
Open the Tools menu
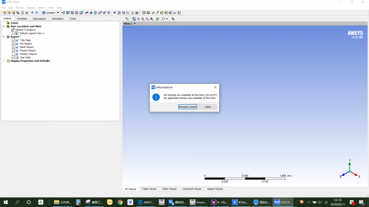click(x=51, y=8)
